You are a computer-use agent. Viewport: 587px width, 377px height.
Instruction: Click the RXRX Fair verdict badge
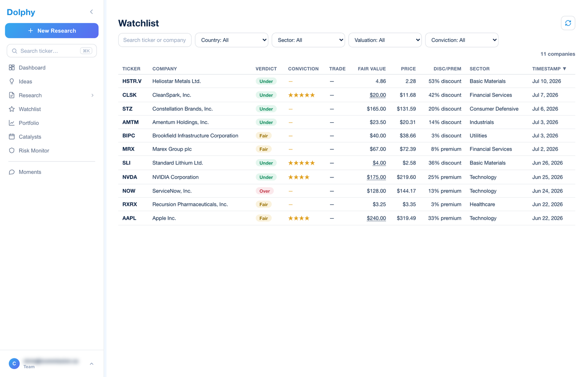pyautogui.click(x=264, y=205)
